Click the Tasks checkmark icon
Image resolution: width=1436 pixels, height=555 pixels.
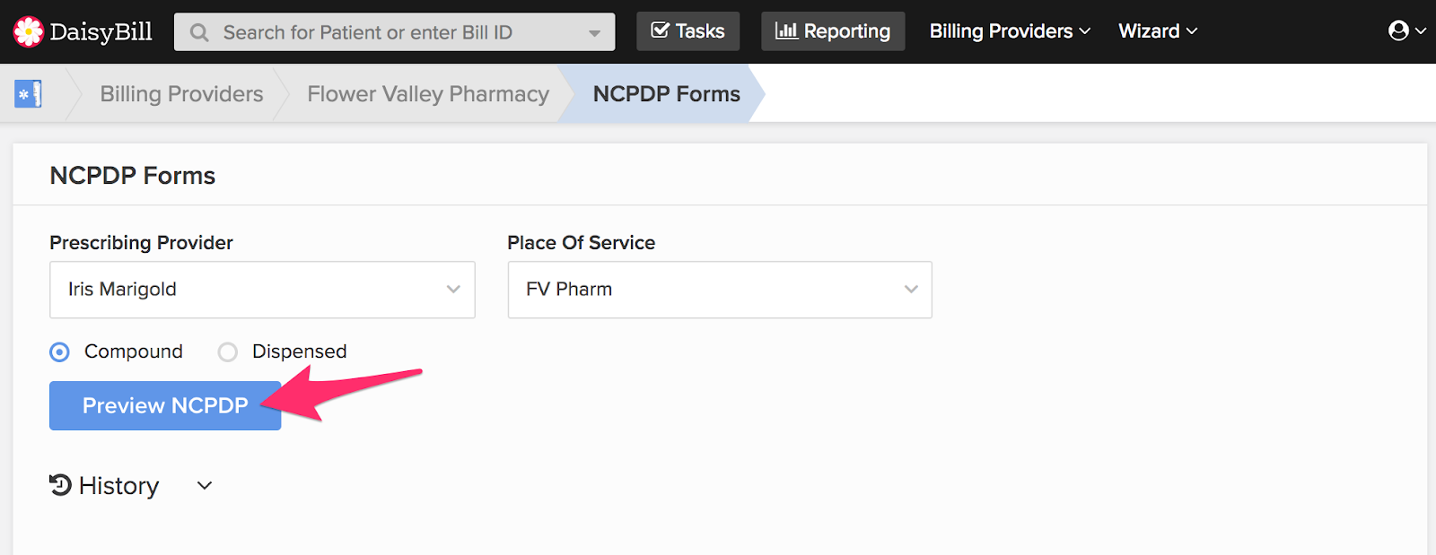660,30
